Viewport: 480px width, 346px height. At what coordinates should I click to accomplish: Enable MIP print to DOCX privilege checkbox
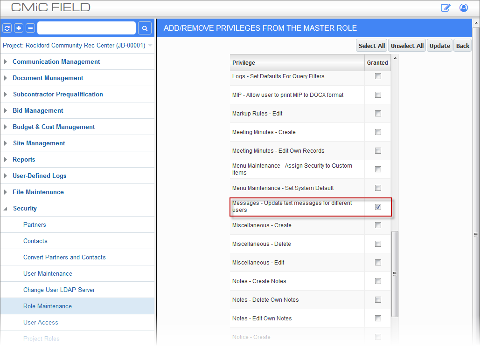[378, 95]
